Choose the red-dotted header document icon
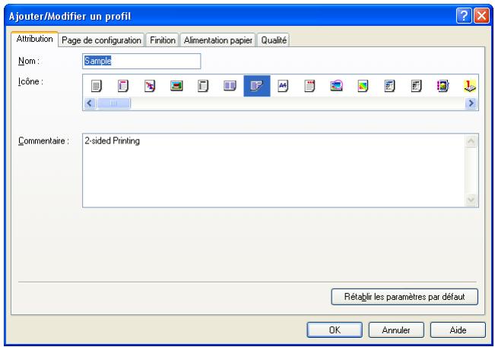The image size is (495, 347). 309,86
